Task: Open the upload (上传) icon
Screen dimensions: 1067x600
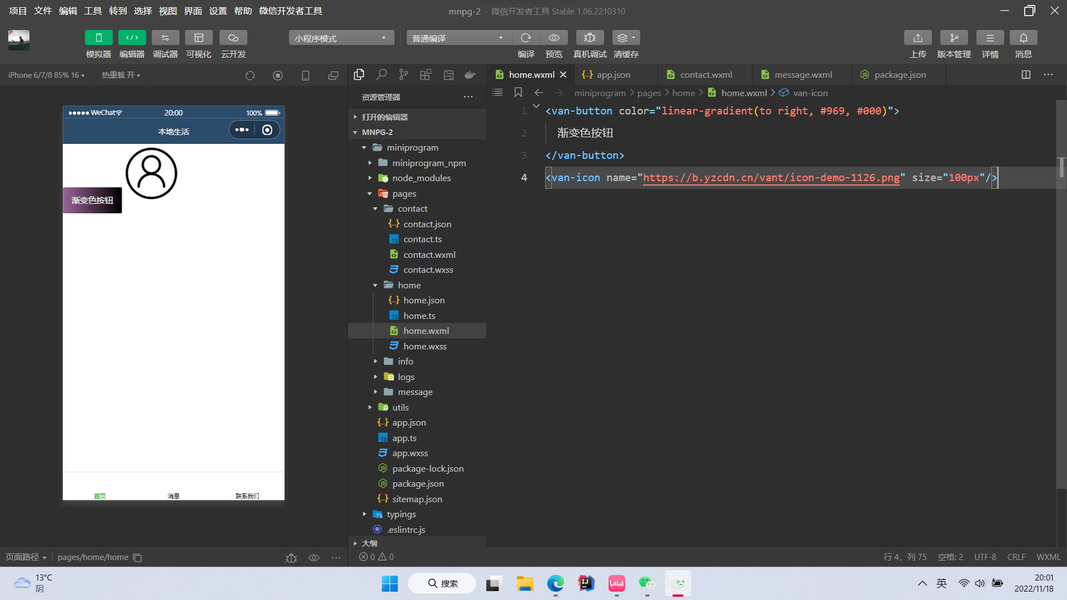Action: 918,38
